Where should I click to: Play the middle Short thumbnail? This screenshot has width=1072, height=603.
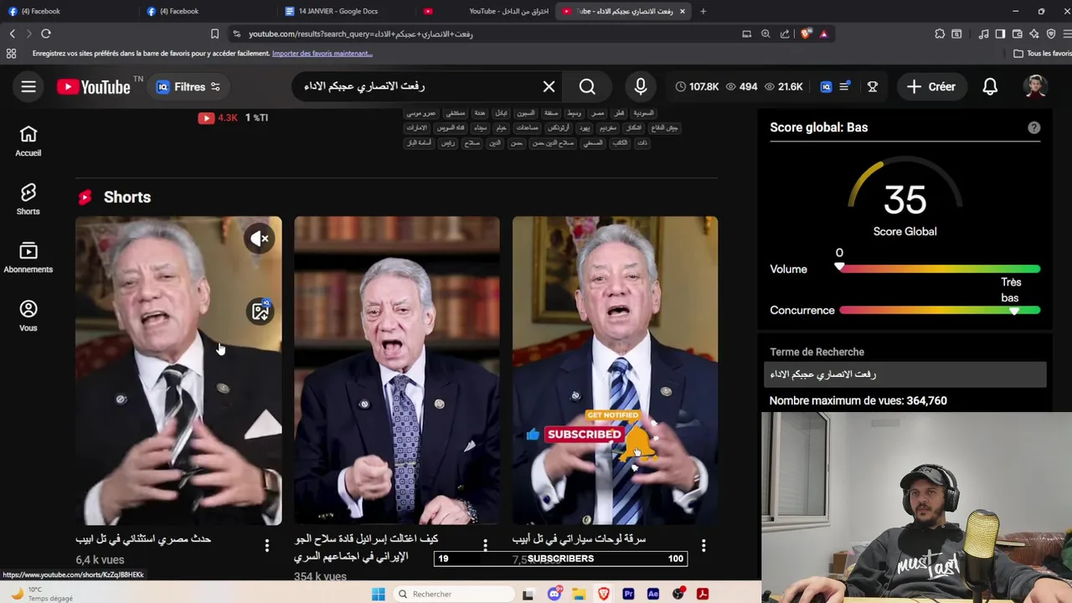[396, 370]
